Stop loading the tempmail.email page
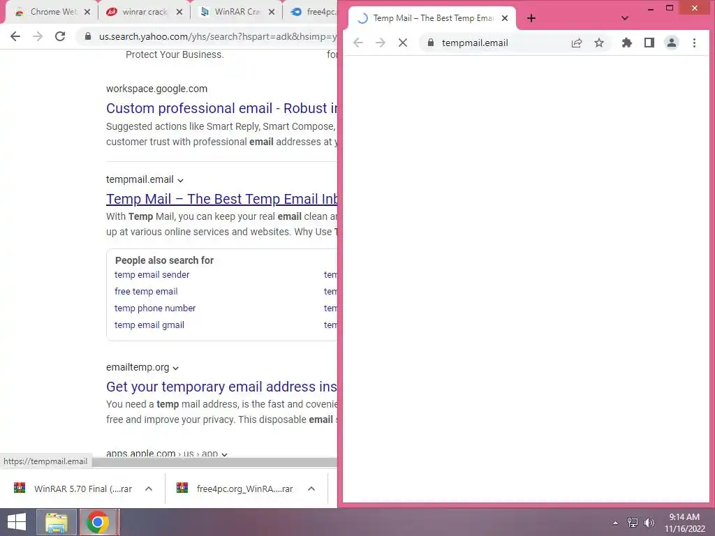 point(403,43)
